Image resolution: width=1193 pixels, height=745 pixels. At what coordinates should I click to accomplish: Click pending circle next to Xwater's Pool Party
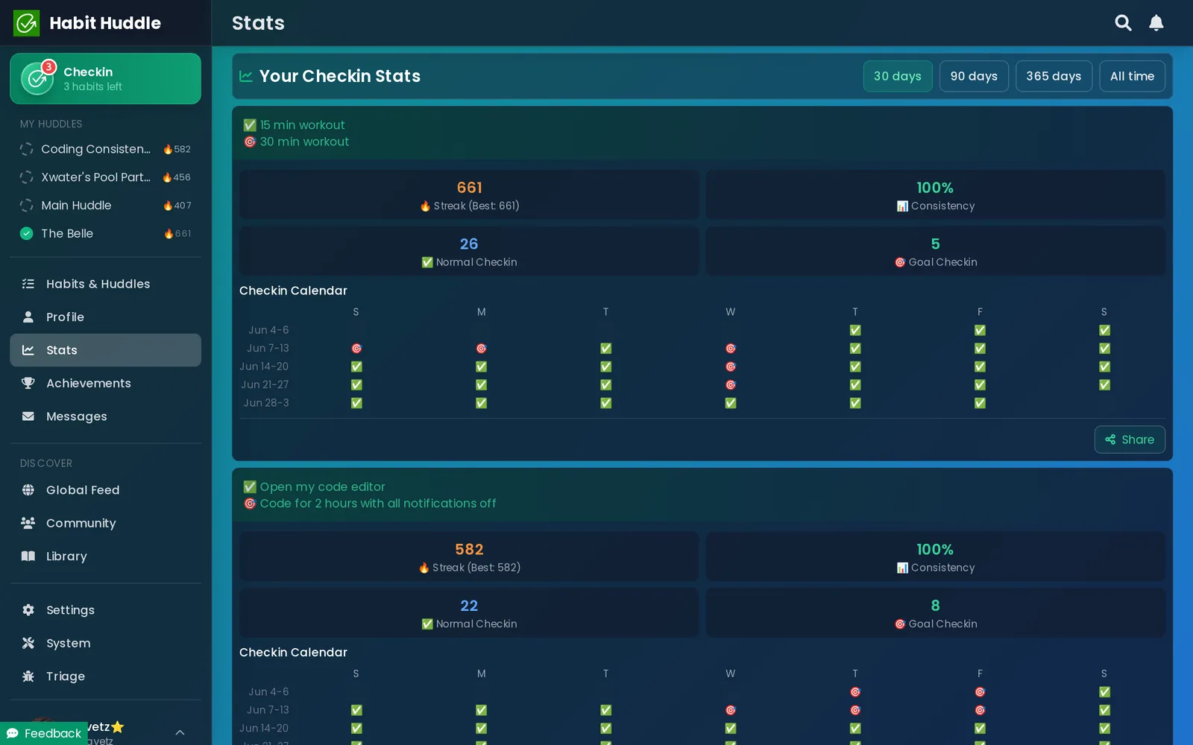(x=27, y=177)
